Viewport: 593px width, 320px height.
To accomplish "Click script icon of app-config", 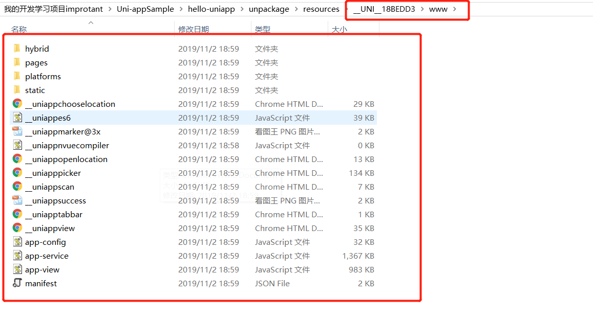I will point(17,241).
